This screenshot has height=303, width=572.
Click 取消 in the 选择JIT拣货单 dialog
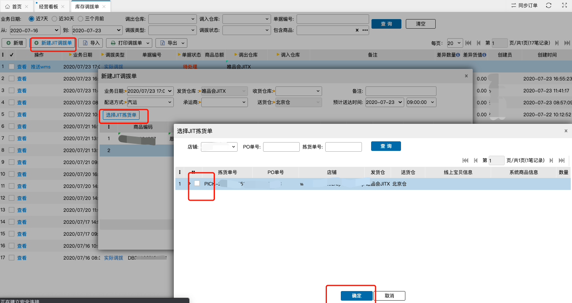(389, 296)
